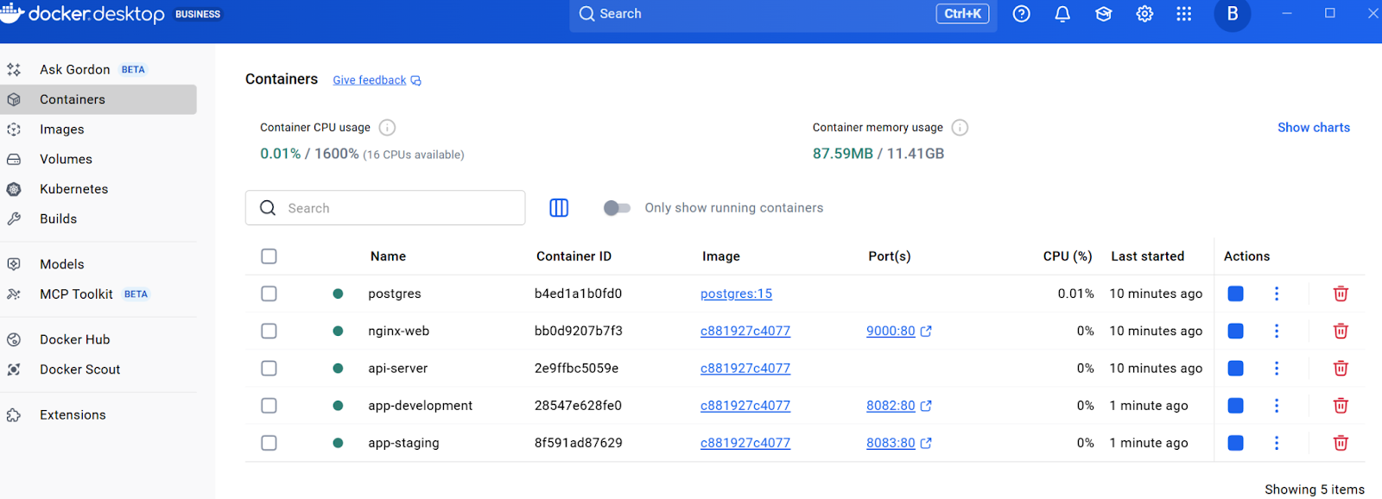This screenshot has width=1382, height=499.
Task: Open Volumes section in sidebar
Action: (x=66, y=159)
